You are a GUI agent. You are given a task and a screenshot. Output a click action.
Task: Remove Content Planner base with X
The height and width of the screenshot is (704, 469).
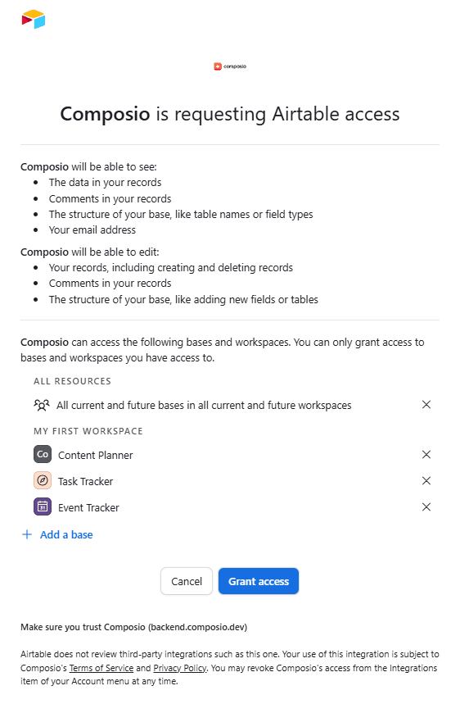pos(426,454)
